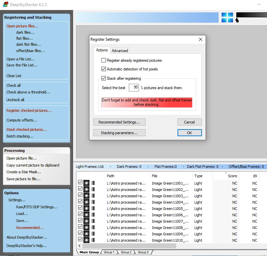This screenshot has height=256, width=267.
Task: Click Uncheck all
Action: 15,100
